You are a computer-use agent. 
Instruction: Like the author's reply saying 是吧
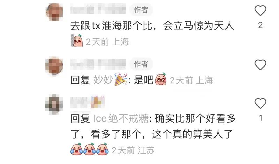click(260, 64)
